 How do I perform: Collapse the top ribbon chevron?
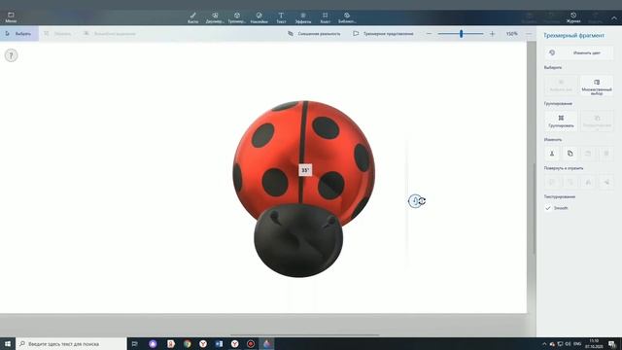coord(613,17)
